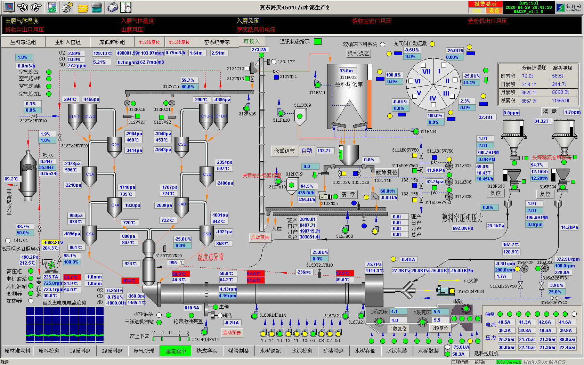The image size is (584, 365).
Task: Switch to the 煤粉制备 page tab
Action: pos(238,351)
